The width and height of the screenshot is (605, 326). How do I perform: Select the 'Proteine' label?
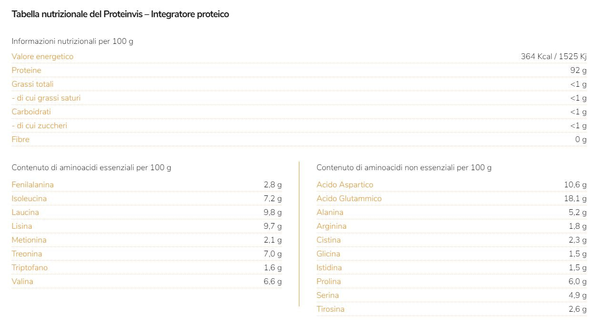click(x=26, y=70)
